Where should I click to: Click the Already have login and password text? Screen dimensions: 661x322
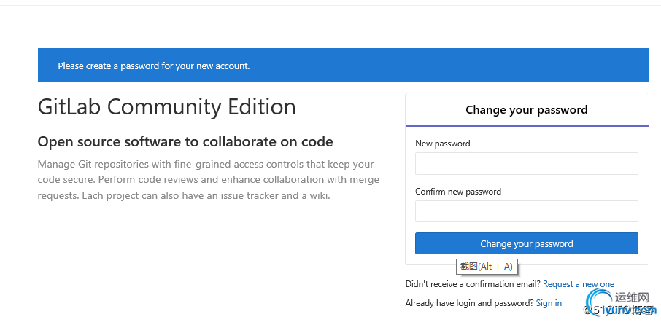point(469,302)
